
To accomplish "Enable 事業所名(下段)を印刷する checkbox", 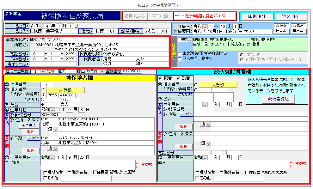I will (180, 54).
